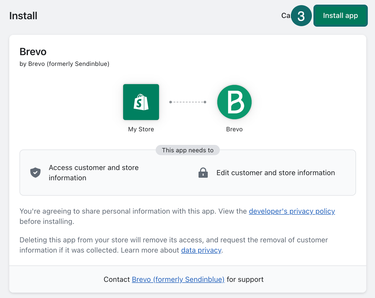
Task: Click the Brevo app title heading
Action: [33, 52]
